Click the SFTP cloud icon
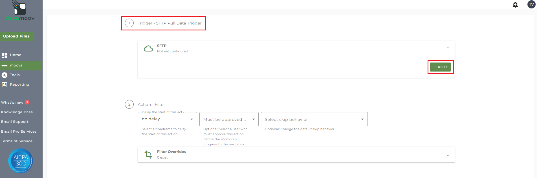Viewport: 537px width, 178px height. [148, 48]
